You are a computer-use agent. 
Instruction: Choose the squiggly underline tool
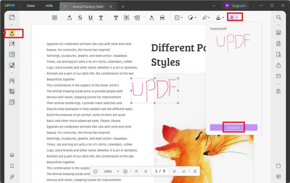(101, 18)
